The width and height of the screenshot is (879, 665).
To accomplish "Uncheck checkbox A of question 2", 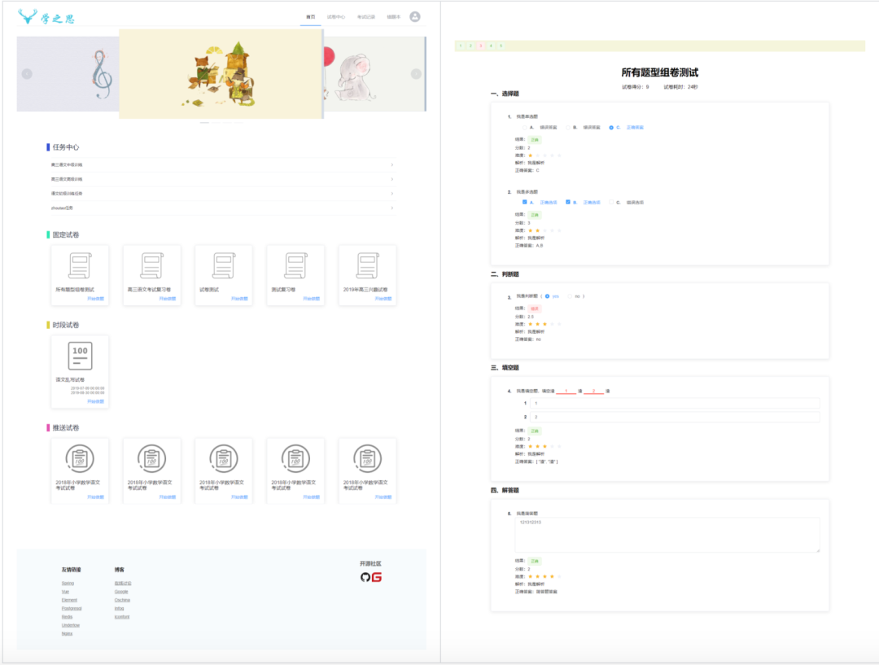I will [525, 202].
